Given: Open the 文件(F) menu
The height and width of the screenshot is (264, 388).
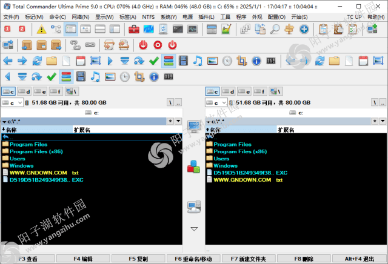Looking at the screenshot, I should pyautogui.click(x=11, y=17).
